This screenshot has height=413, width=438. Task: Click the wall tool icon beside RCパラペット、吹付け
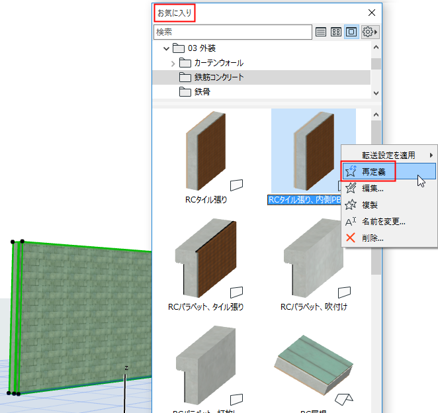(x=344, y=293)
